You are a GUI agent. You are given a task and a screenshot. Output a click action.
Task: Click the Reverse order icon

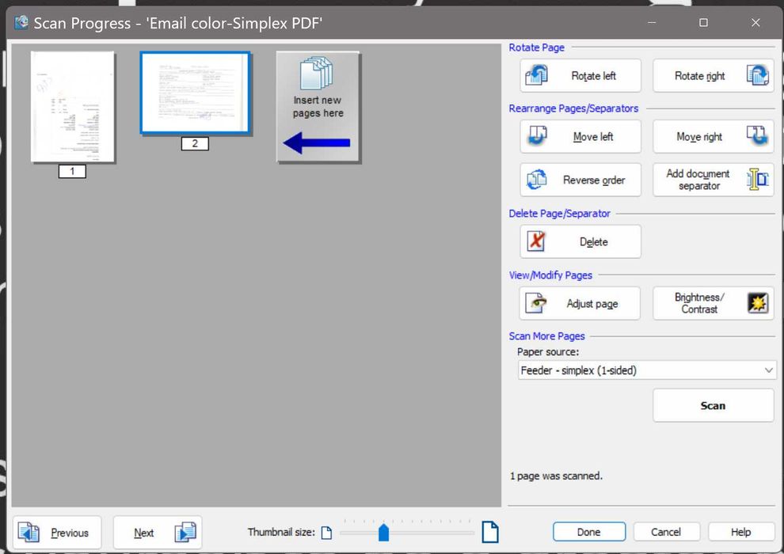click(x=537, y=180)
